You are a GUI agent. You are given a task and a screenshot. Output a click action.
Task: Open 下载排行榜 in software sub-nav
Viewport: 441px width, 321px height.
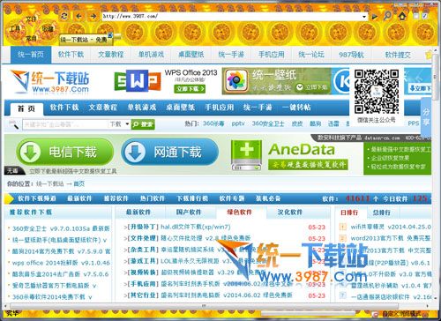pyautogui.click(x=192, y=198)
